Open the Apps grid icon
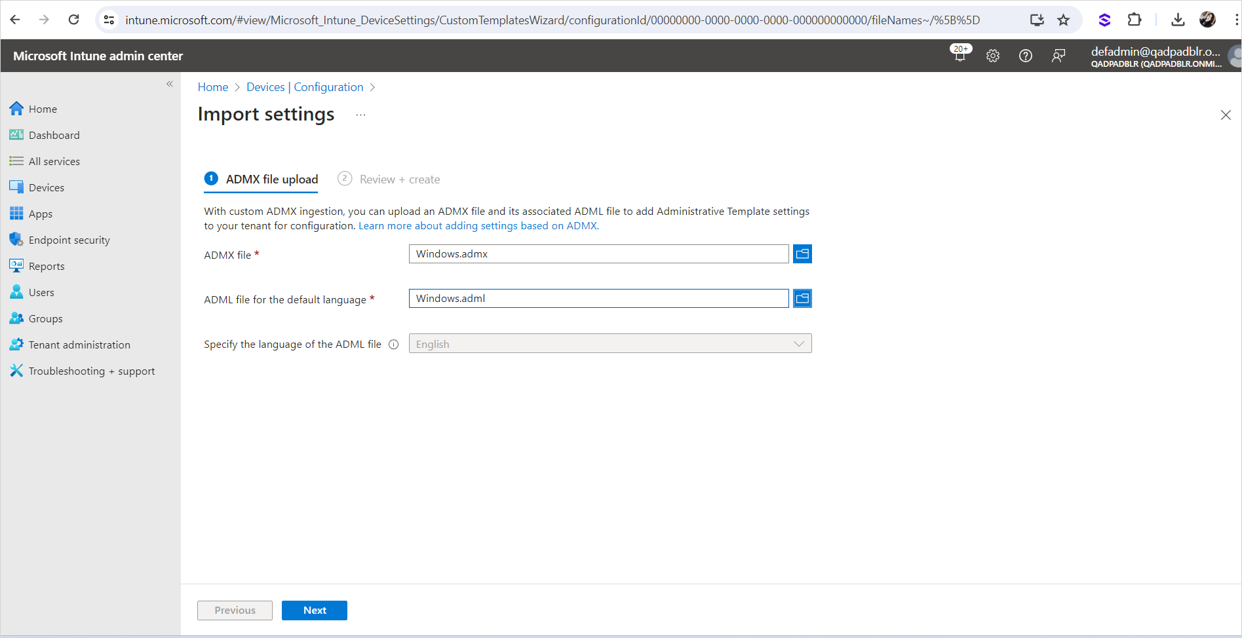This screenshot has width=1242, height=638. coord(16,214)
